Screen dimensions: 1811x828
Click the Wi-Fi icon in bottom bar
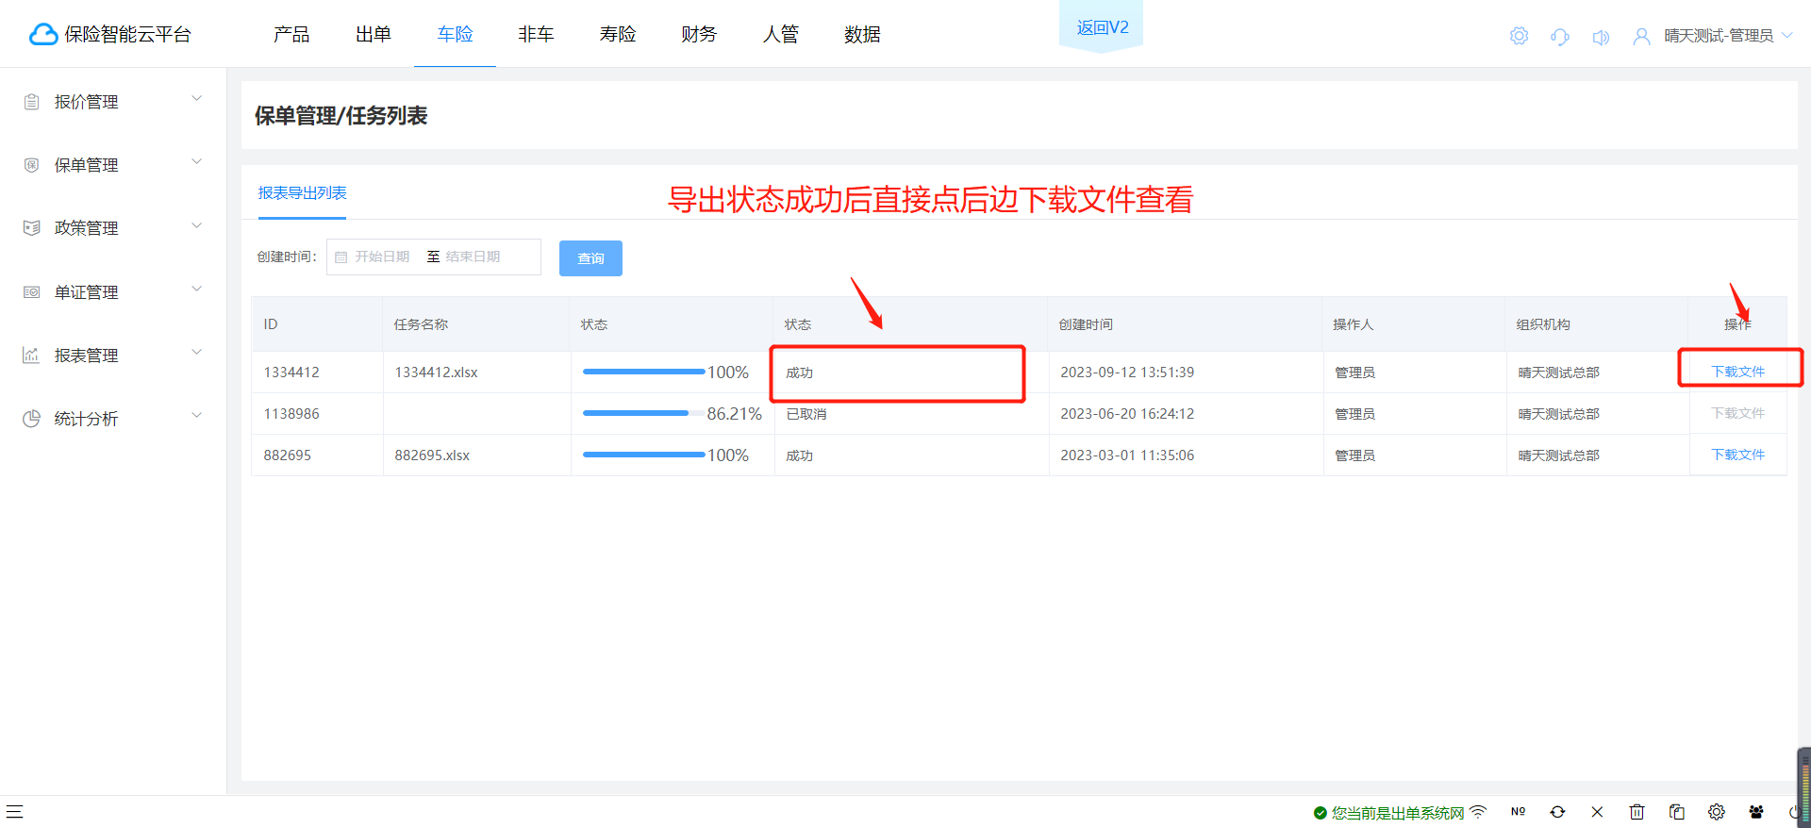tap(1478, 811)
